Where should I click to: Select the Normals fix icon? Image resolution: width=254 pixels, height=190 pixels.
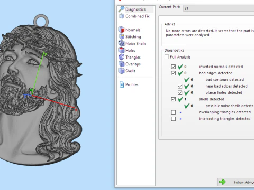click(121, 30)
